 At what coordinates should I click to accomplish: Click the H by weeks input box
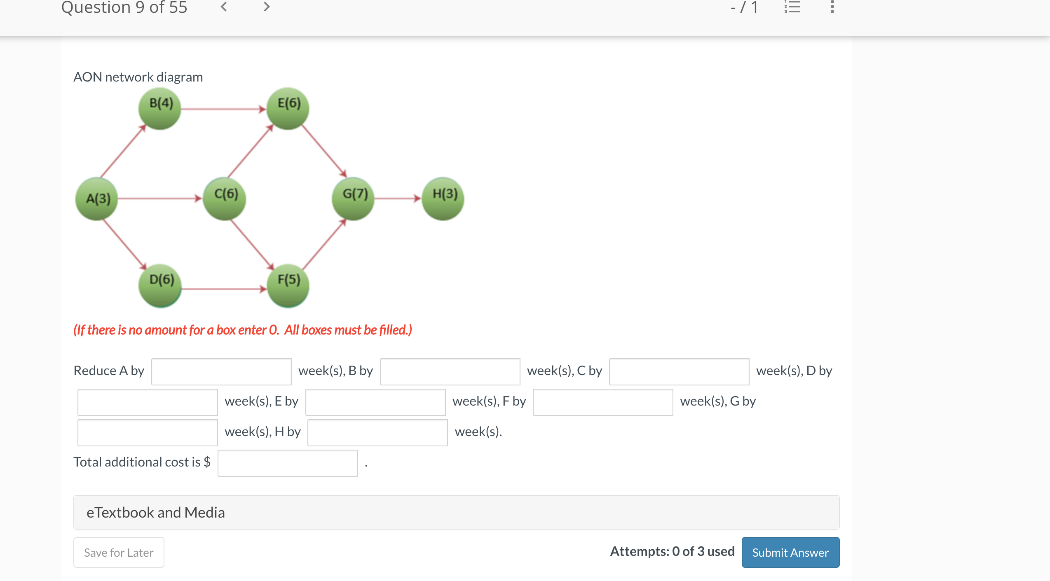click(x=377, y=432)
